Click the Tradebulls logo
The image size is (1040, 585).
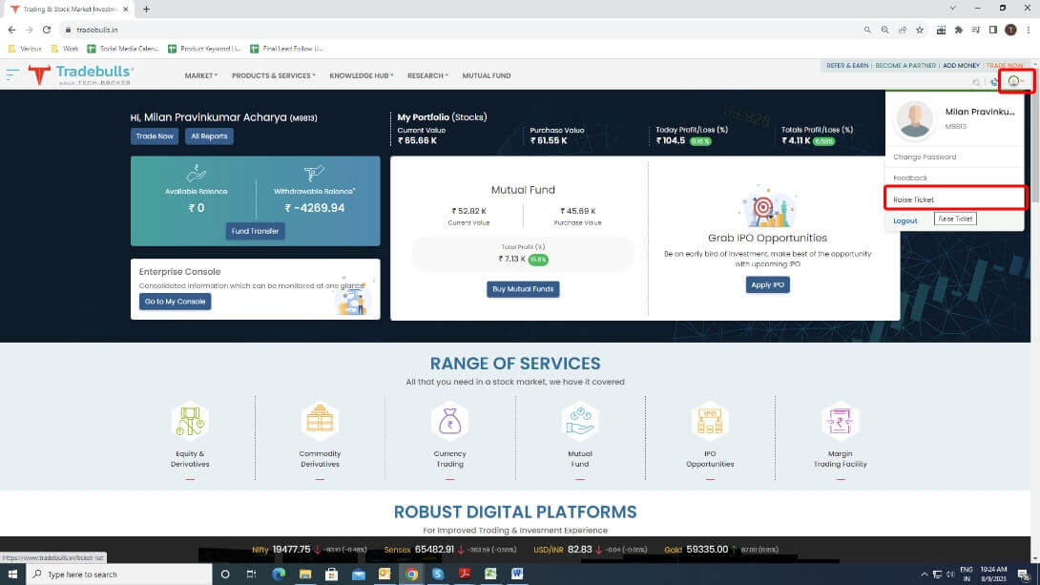[x=81, y=74]
